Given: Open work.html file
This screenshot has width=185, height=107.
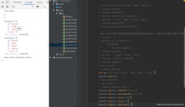Looking at the screenshot, I should tap(70, 51).
